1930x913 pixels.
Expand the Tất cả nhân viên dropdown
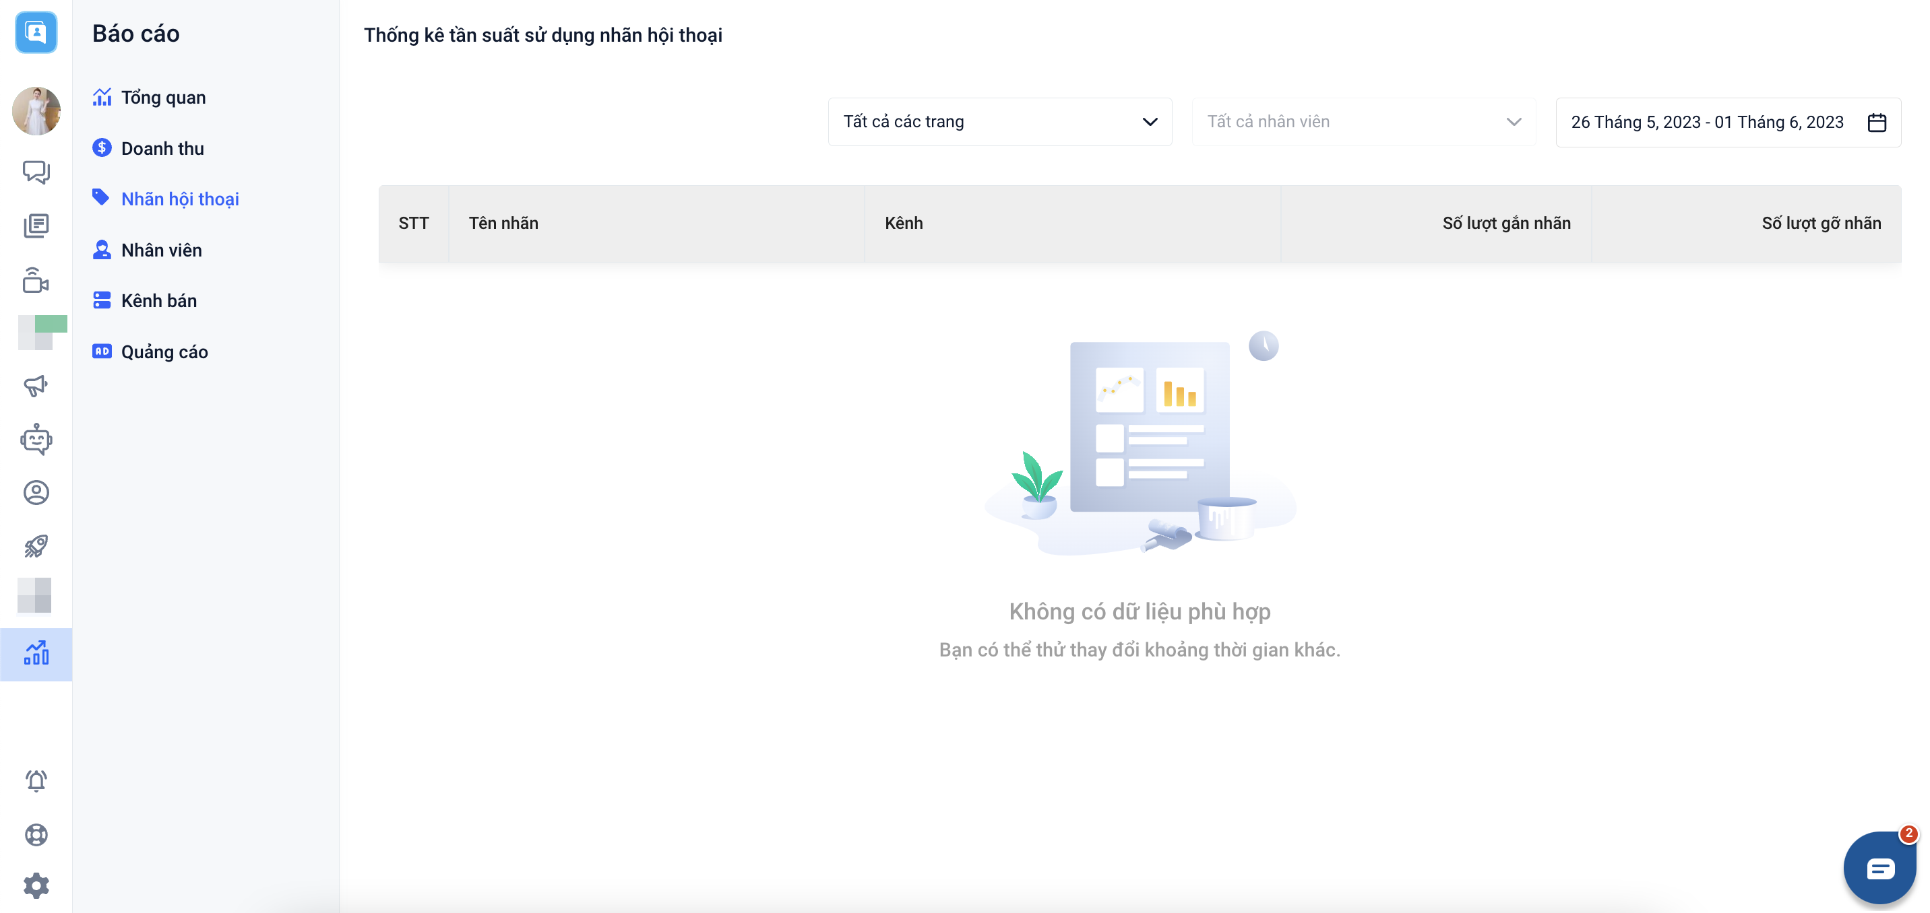pyautogui.click(x=1363, y=121)
